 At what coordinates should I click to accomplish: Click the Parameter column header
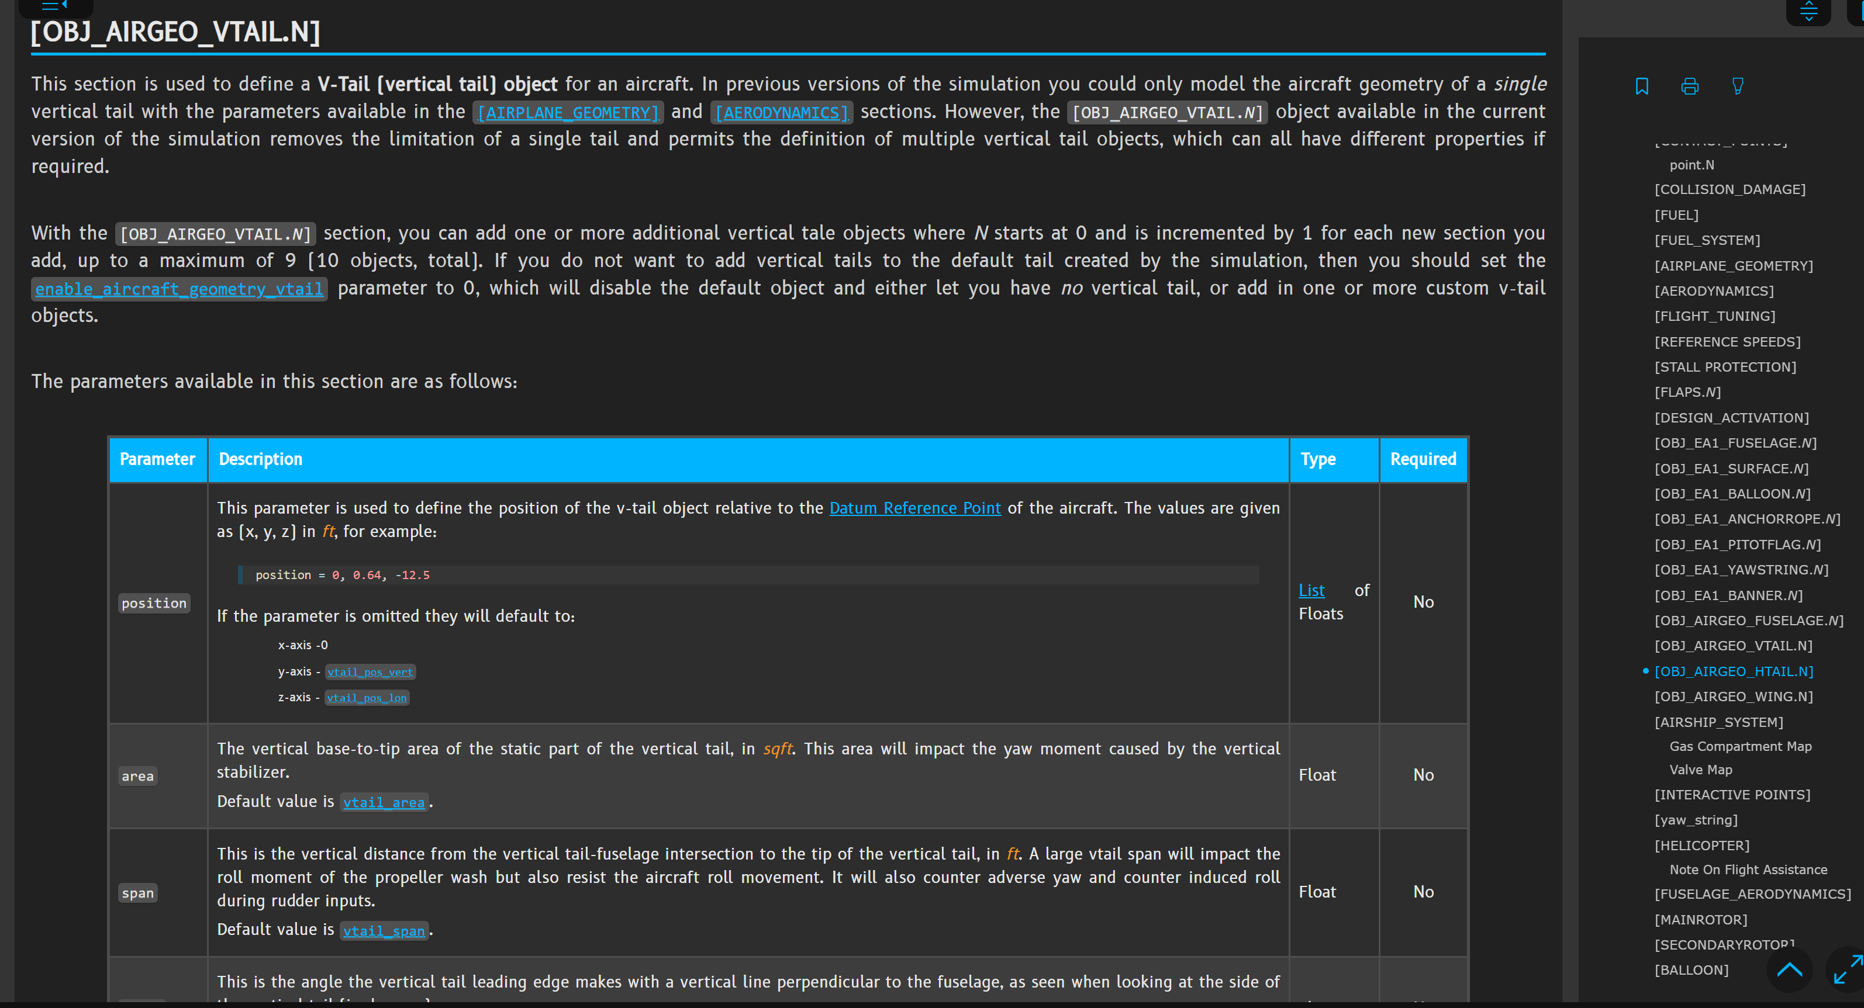[158, 459]
